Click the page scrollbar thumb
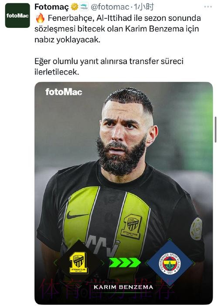Viewport: 218px width, 306px height. coord(215,129)
